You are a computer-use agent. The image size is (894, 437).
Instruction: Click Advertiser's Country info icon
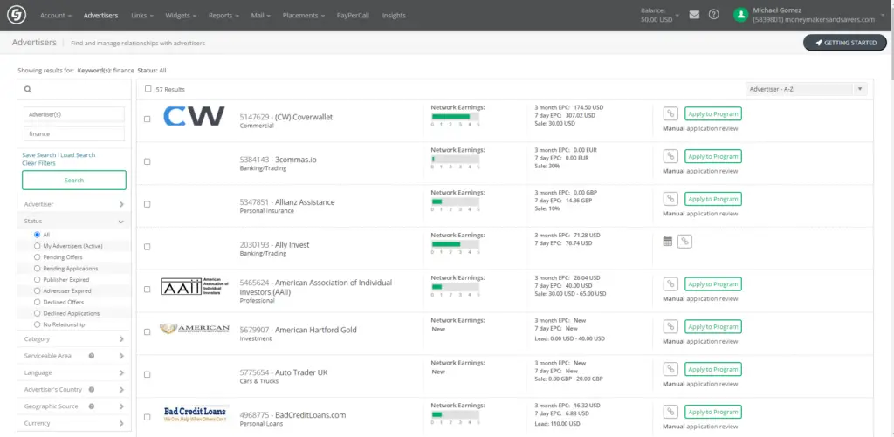[x=91, y=390]
